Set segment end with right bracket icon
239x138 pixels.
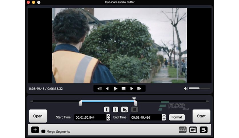(x=115, y=109)
